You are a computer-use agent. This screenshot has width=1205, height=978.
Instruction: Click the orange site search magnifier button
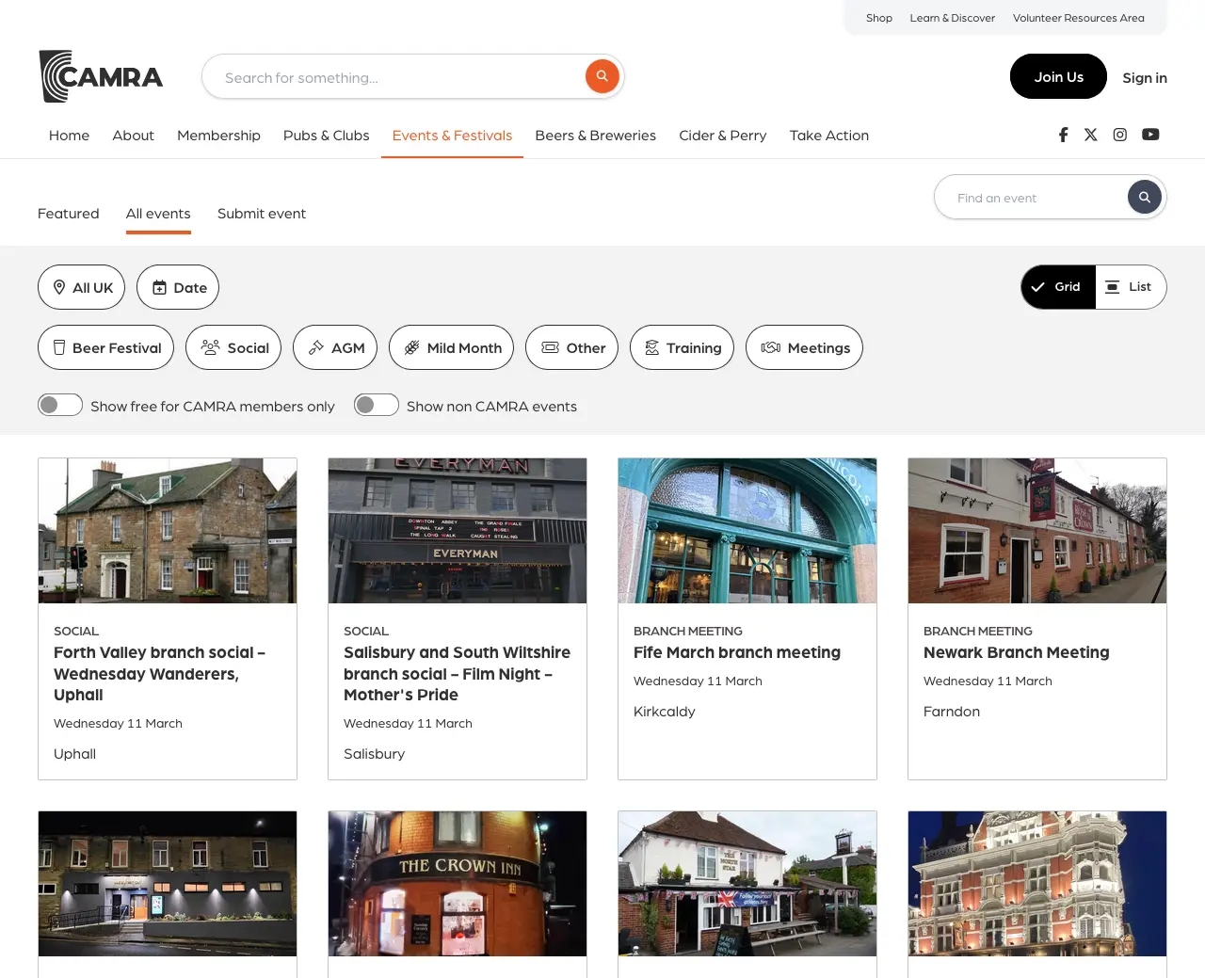(602, 76)
